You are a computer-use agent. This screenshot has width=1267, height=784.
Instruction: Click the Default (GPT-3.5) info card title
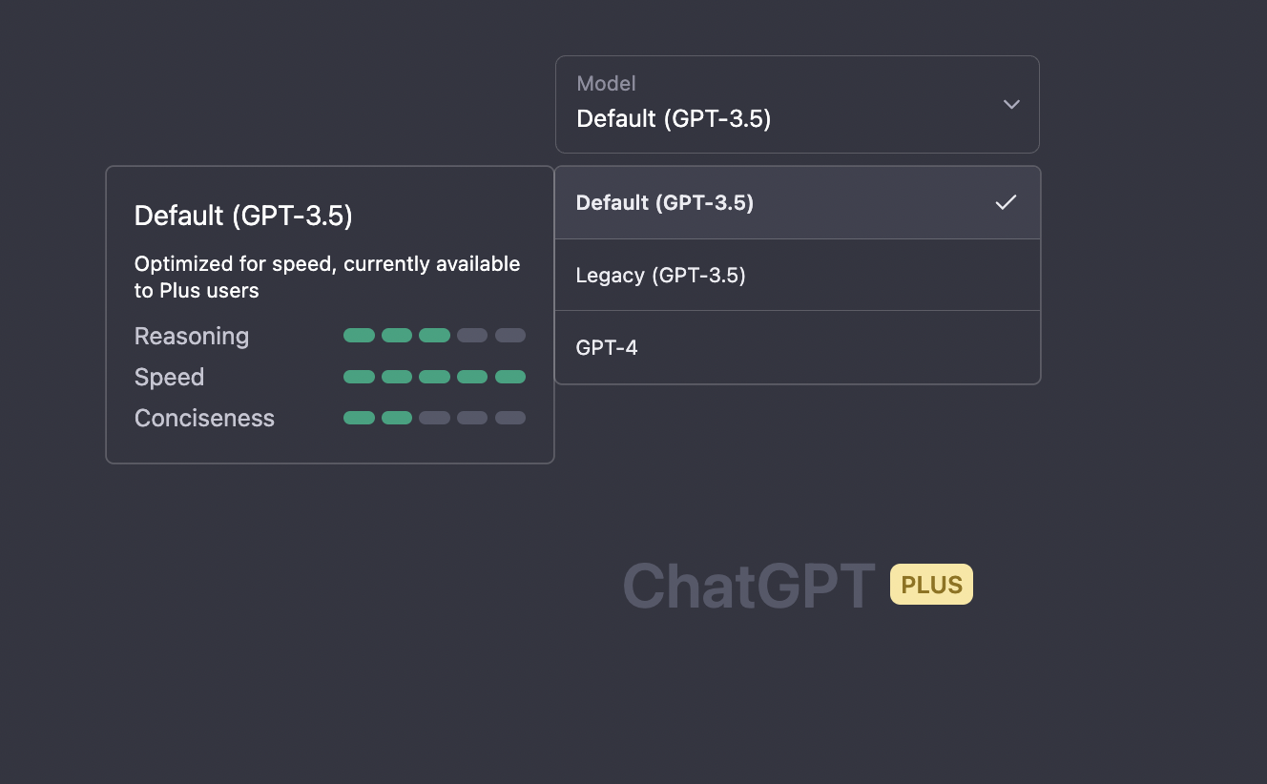click(x=243, y=216)
